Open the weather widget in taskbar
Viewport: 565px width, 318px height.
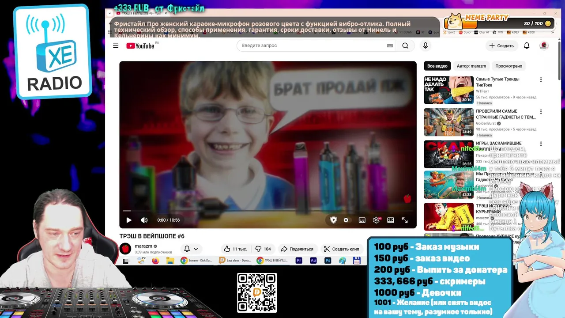pos(141,261)
